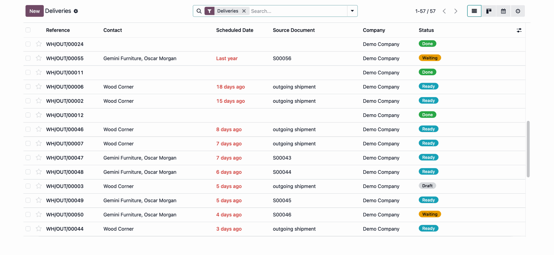Select checkbox for WH/OUT/00006
554x255 pixels.
[x=28, y=87]
